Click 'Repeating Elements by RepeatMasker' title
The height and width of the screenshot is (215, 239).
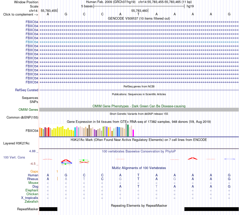pyautogui.click(x=139, y=205)
